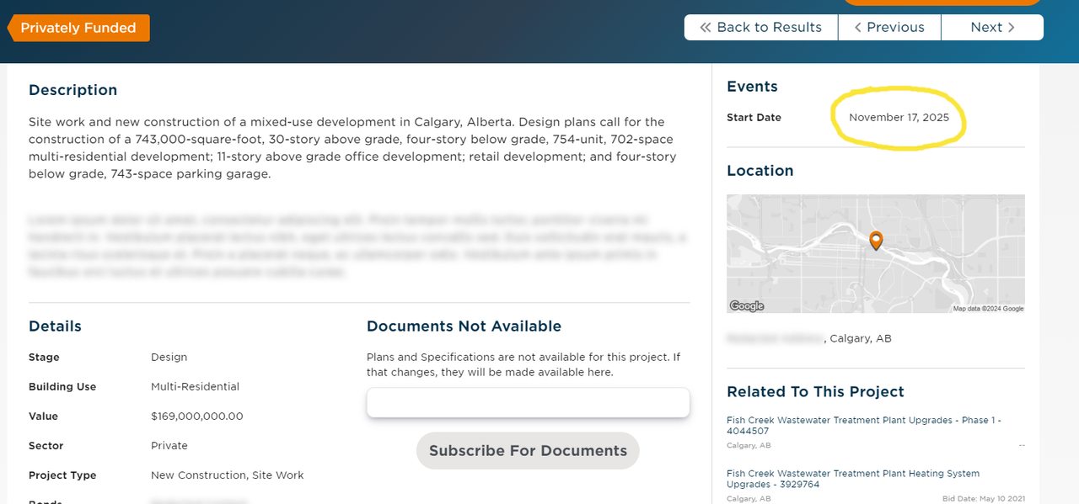This screenshot has height=504, width=1079.
Task: Open the Previous project
Action: coord(889,27)
